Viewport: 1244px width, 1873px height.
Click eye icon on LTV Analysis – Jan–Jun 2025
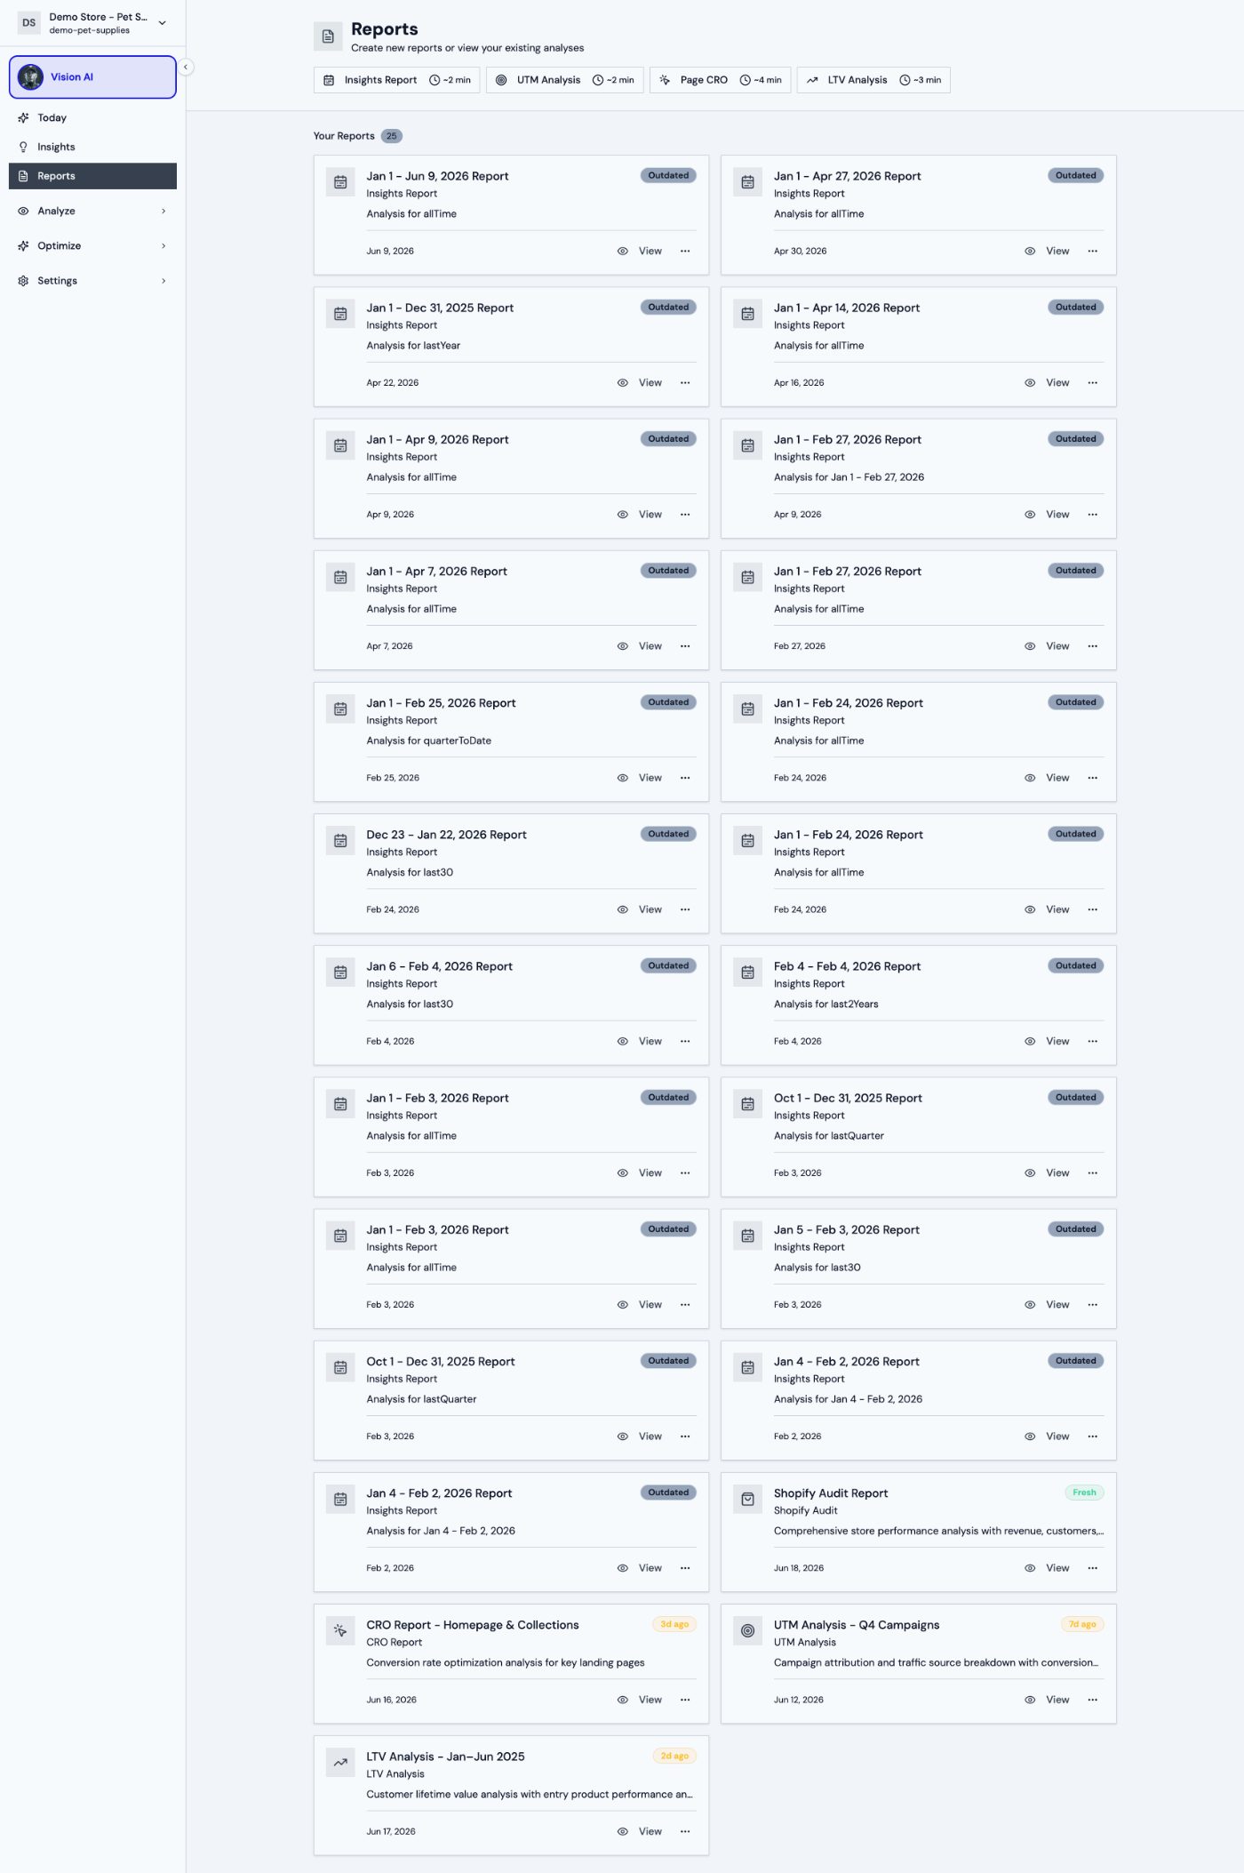(x=623, y=1831)
